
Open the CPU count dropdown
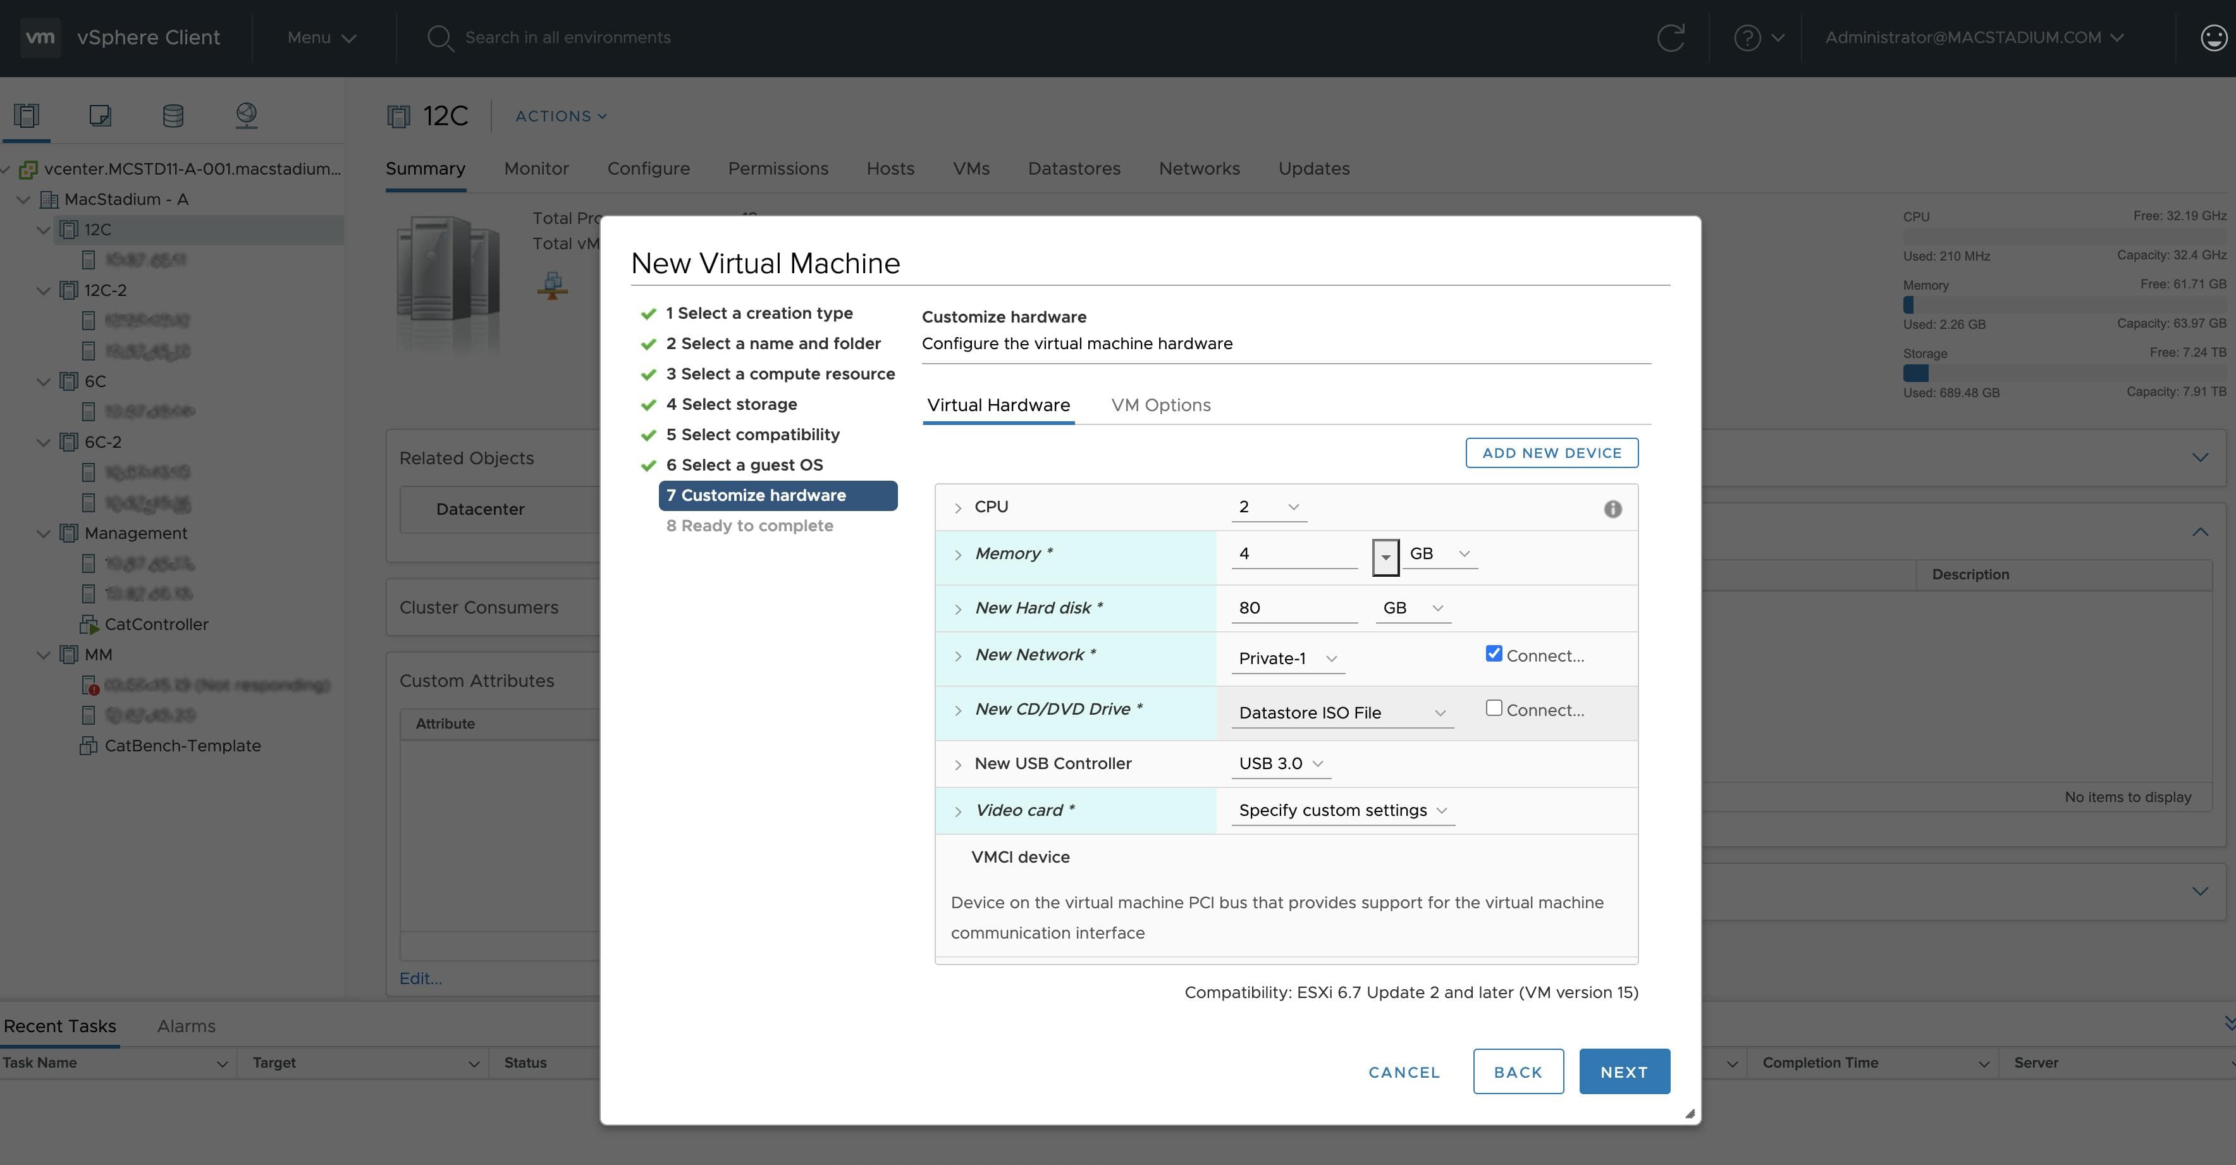tap(1268, 507)
